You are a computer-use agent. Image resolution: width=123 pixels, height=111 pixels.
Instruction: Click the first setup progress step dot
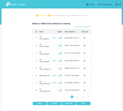coord(37,15)
